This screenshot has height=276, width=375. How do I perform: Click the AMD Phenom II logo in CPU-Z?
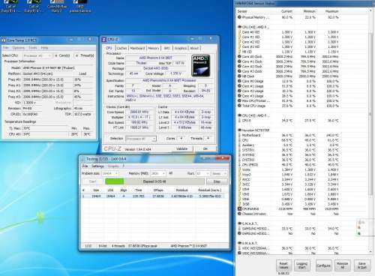tap(200, 66)
